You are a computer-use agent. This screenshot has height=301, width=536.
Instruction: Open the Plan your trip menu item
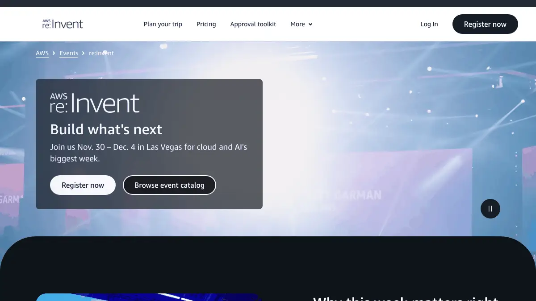tap(163, 24)
